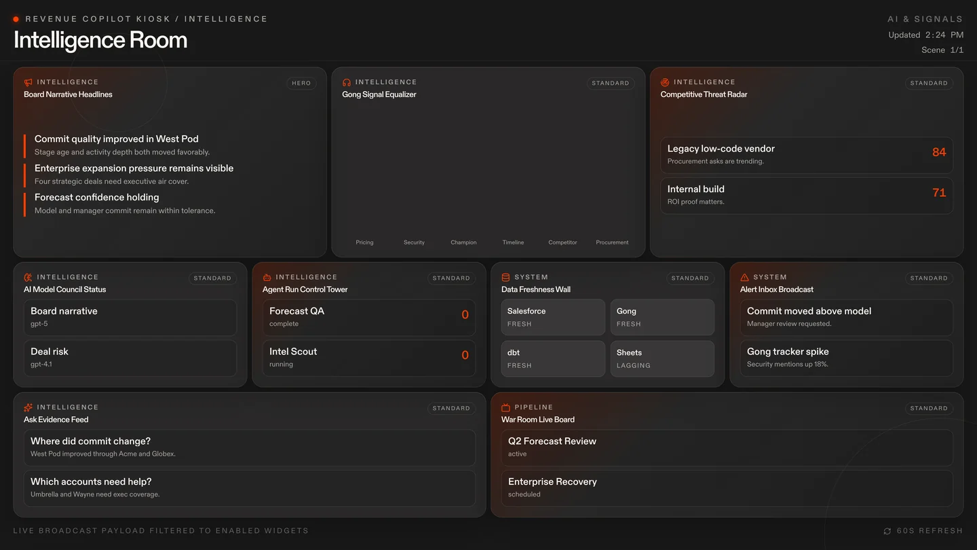Image resolution: width=977 pixels, height=550 pixels.
Task: Open the 'Where did commit change?' question
Action: pos(250,447)
